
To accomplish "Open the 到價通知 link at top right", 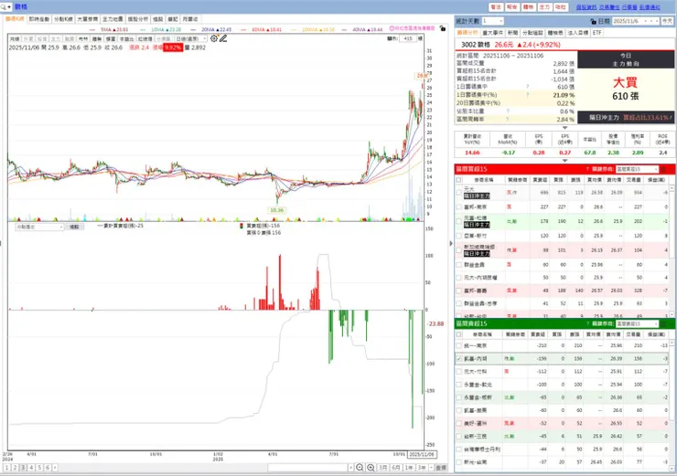I will [x=650, y=7].
